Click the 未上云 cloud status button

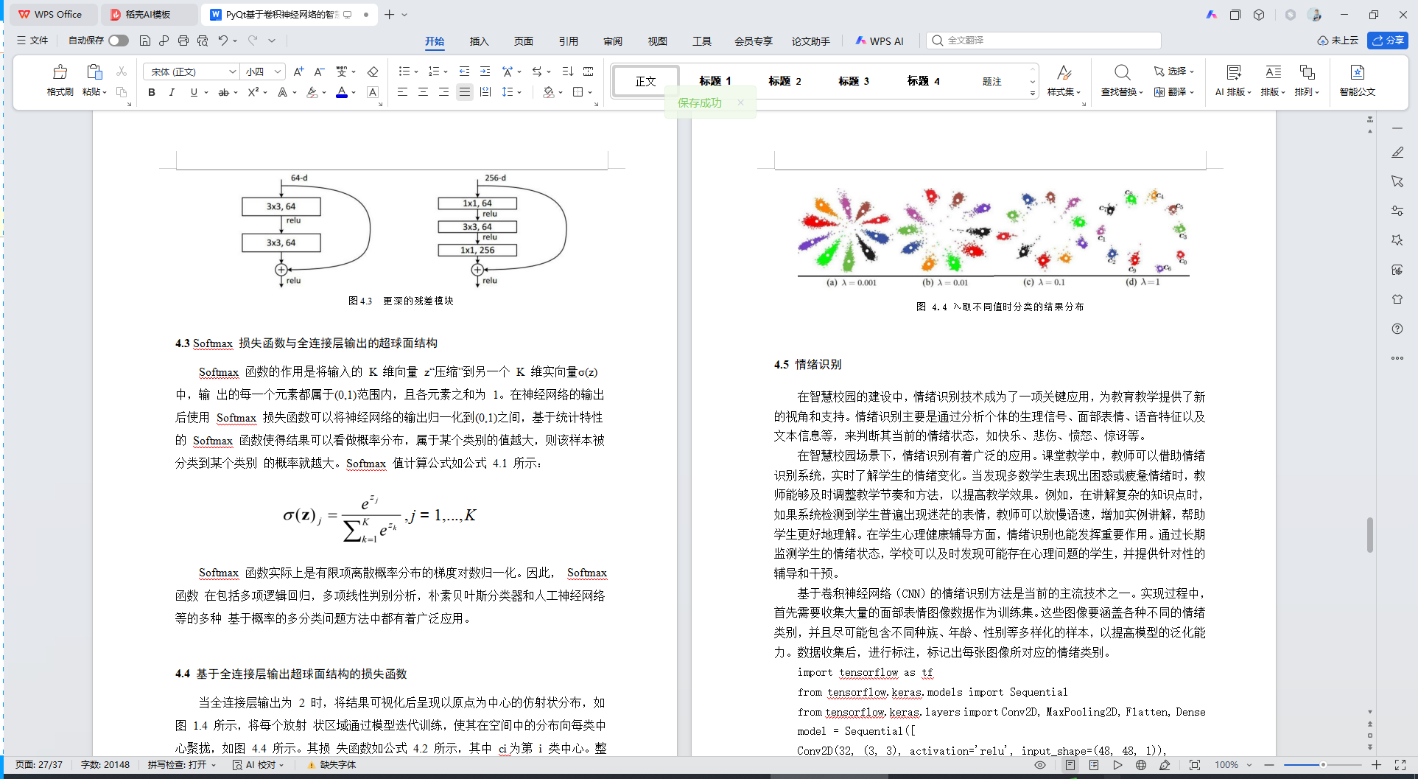(1338, 41)
